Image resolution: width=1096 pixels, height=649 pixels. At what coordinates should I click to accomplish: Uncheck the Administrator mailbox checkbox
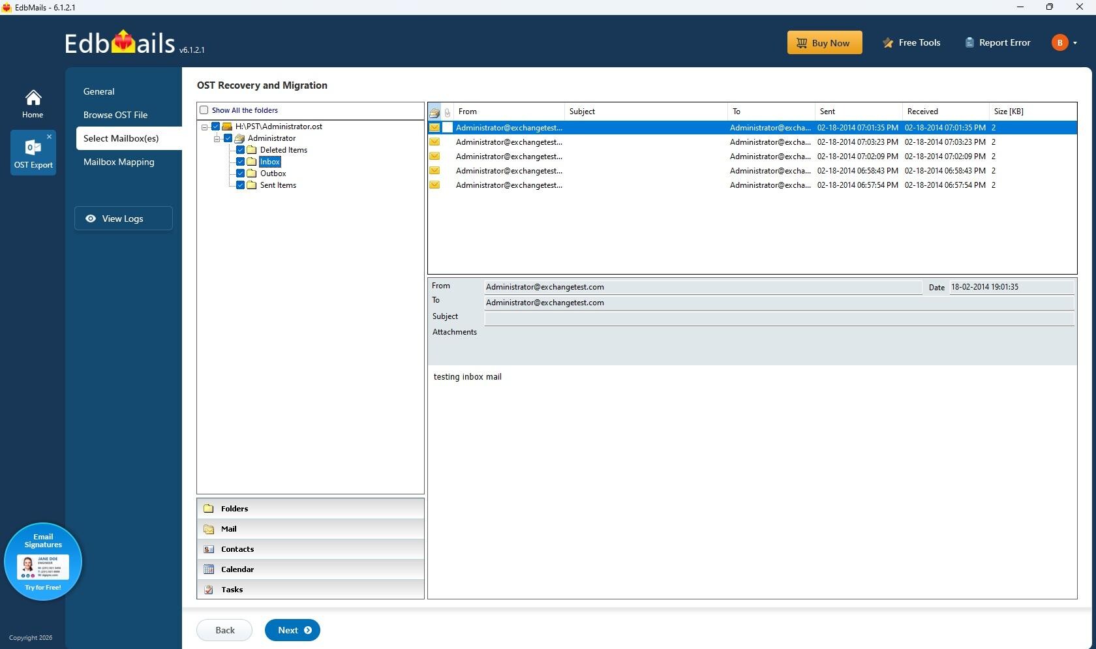point(228,138)
